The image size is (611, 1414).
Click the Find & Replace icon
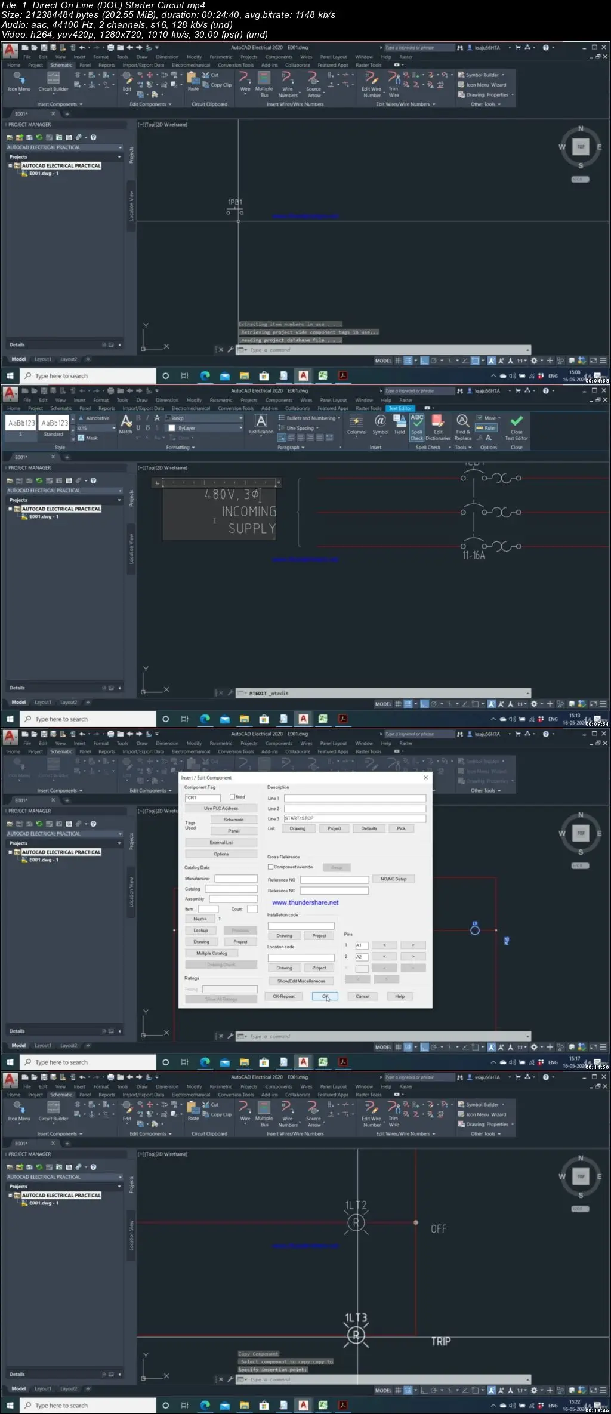462,427
